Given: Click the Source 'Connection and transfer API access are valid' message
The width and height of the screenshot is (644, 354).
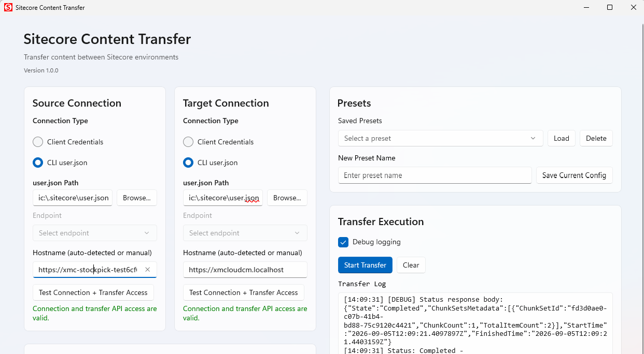Looking at the screenshot, I should pyautogui.click(x=95, y=313).
